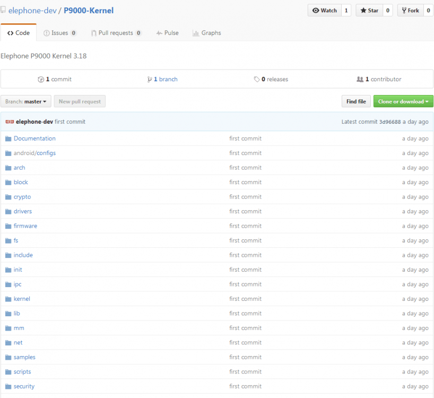Click the repository book icon beside elephone-dev

click(x=4, y=10)
